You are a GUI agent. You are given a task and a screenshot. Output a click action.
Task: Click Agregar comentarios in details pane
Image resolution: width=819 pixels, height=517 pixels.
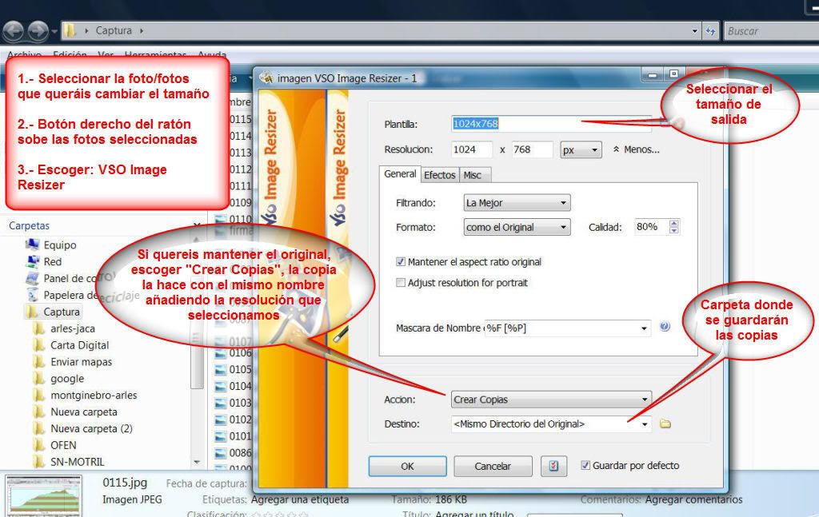[x=693, y=499]
